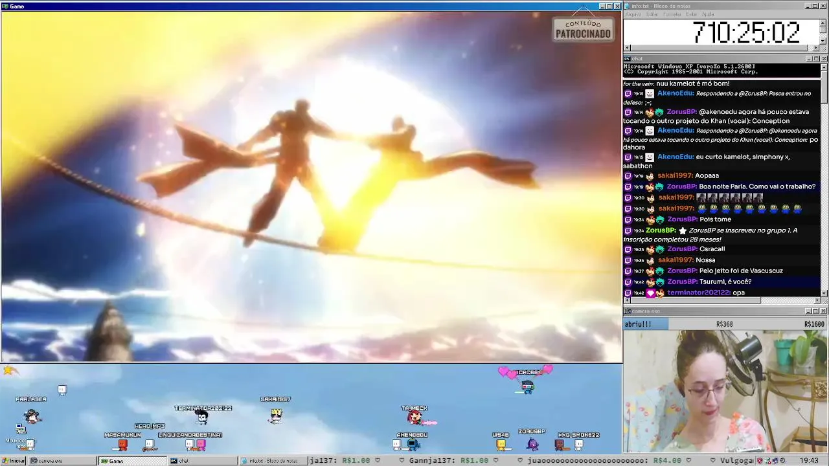Open the Iniciar start button
Viewport: 829px width, 466px height.
pyautogui.click(x=14, y=461)
